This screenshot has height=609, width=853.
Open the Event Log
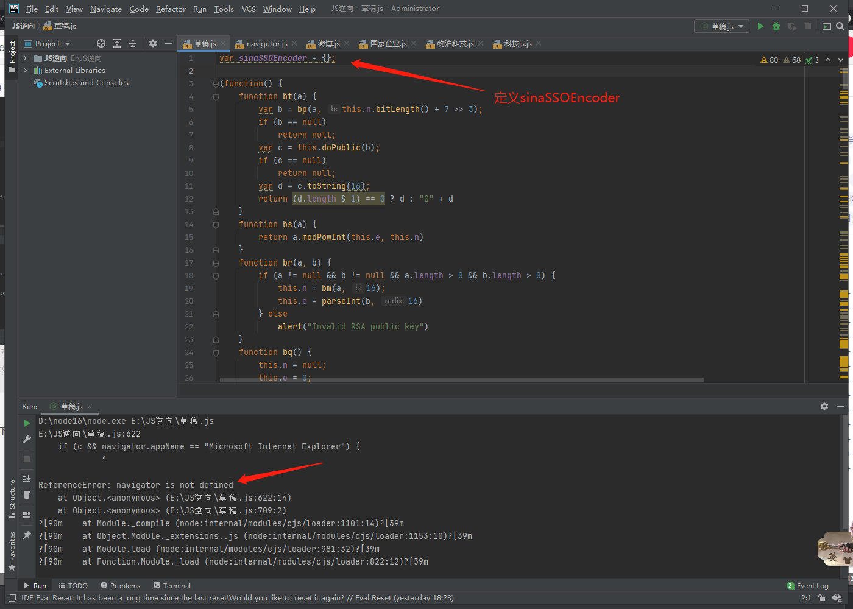[808, 586]
